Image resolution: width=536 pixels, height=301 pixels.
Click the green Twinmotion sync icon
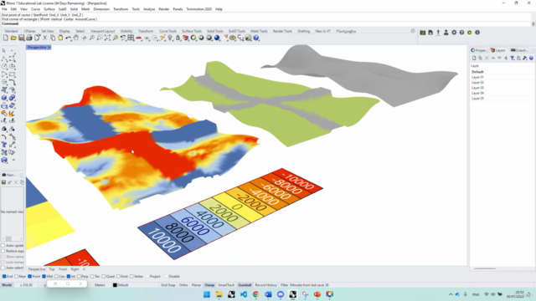tap(470, 33)
